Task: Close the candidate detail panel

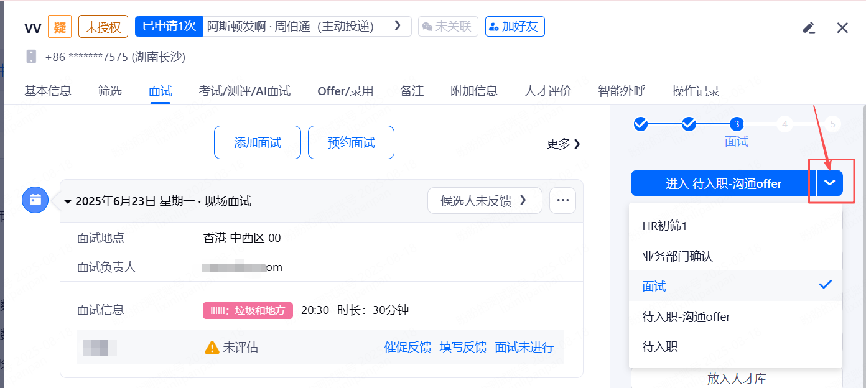Action: point(842,27)
